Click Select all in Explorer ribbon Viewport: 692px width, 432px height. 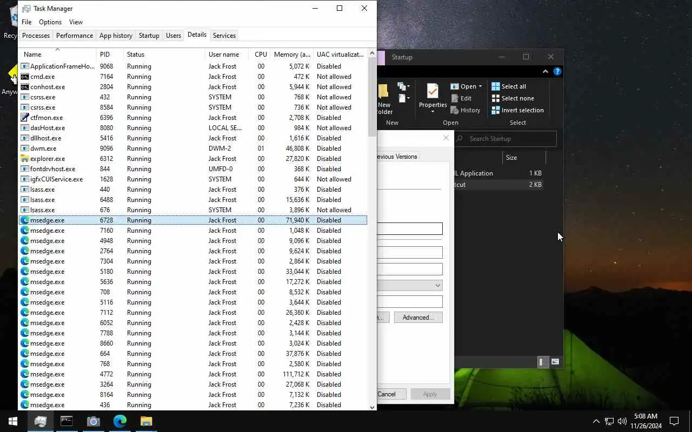508,86
